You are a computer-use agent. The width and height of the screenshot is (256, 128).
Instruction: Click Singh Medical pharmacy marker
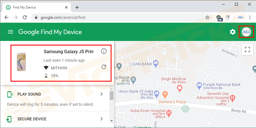pyautogui.click(x=180, y=88)
